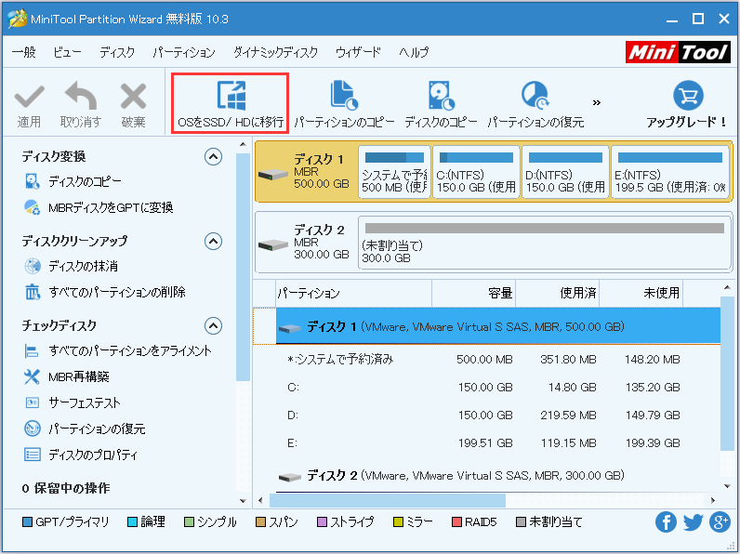This screenshot has height=554, width=740.
Task: Click 0 保留中の操作 label
Action: point(66,488)
